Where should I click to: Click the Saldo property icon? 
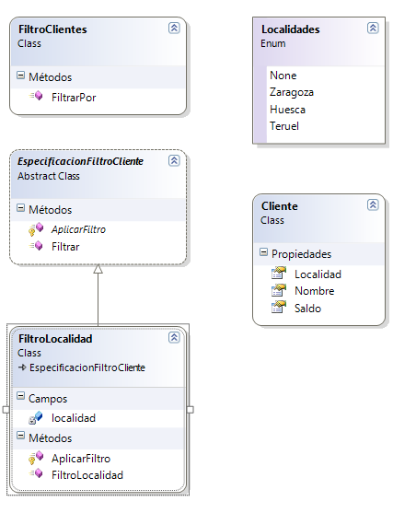pyautogui.click(x=279, y=307)
